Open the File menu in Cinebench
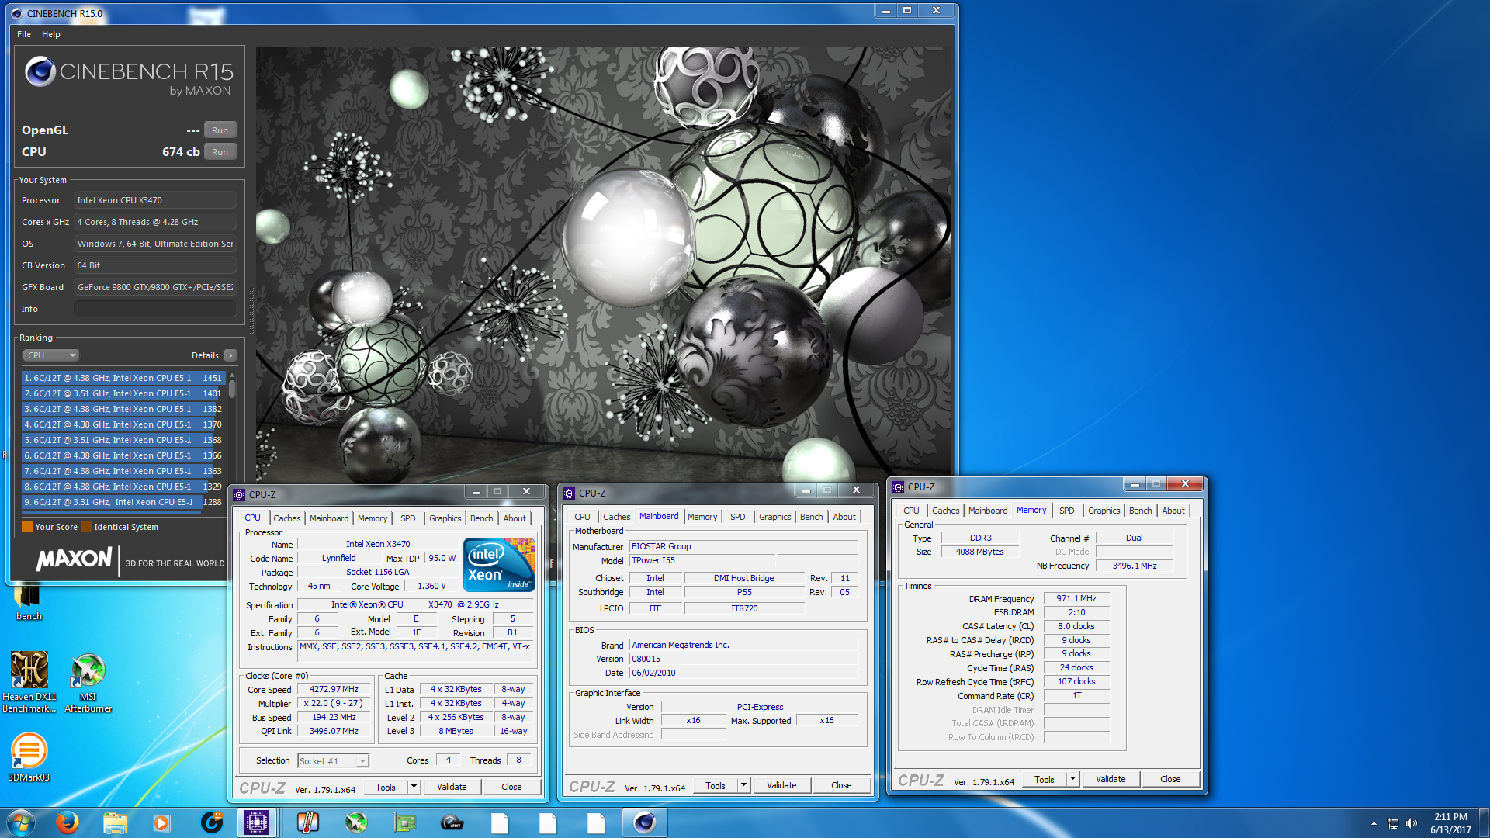The width and height of the screenshot is (1490, 838). click(24, 34)
